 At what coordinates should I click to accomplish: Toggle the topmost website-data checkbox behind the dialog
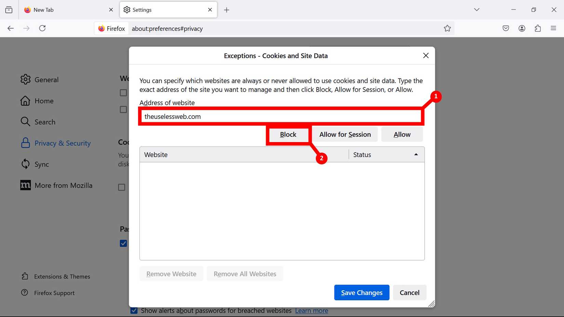(x=123, y=93)
